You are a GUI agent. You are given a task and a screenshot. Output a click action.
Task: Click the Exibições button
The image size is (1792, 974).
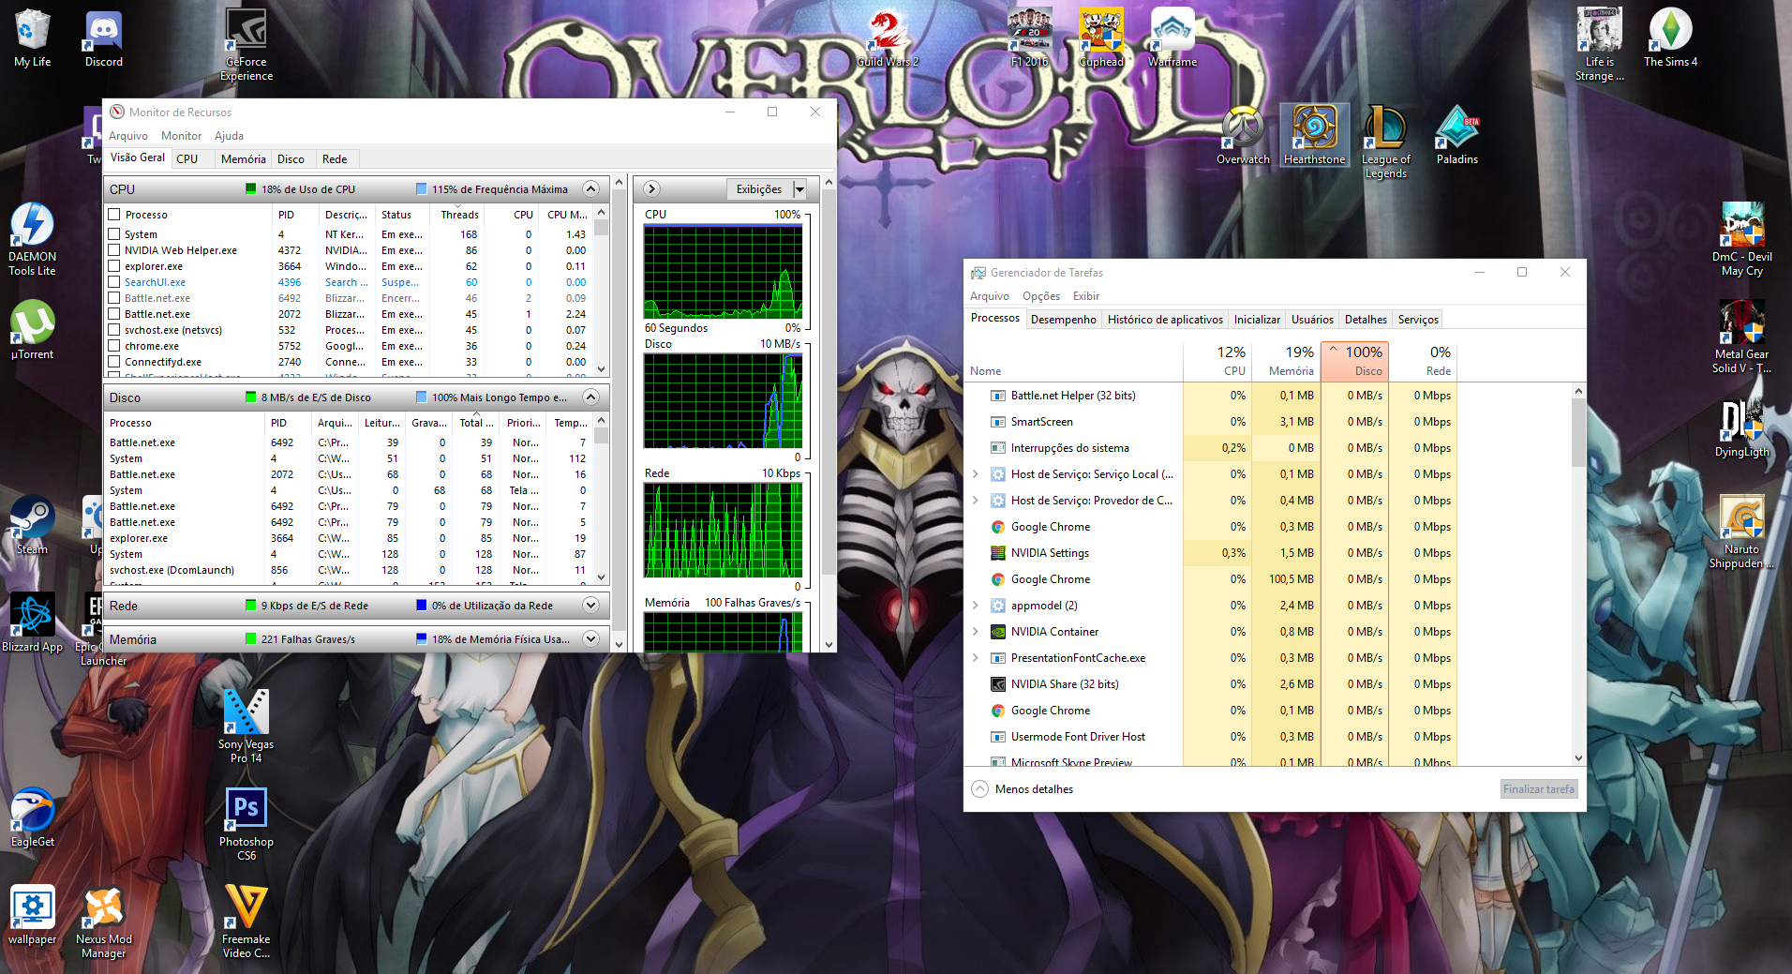click(x=759, y=189)
